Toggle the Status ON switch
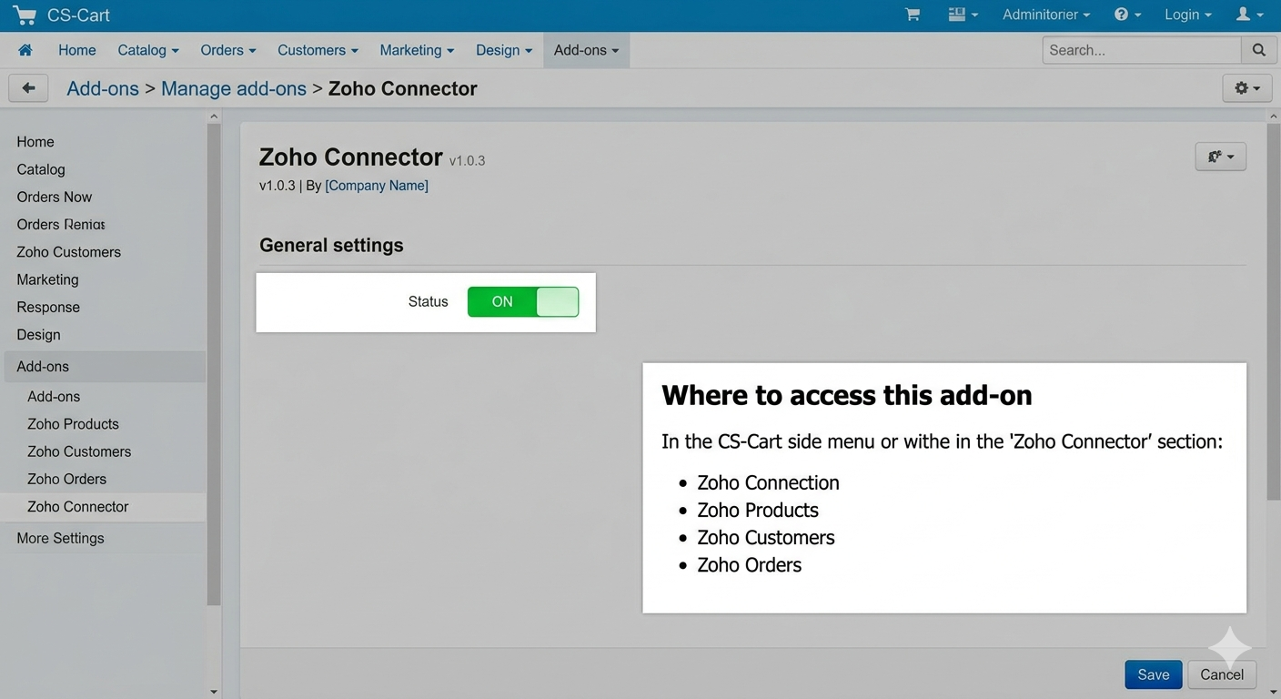The height and width of the screenshot is (699, 1281). 523,301
